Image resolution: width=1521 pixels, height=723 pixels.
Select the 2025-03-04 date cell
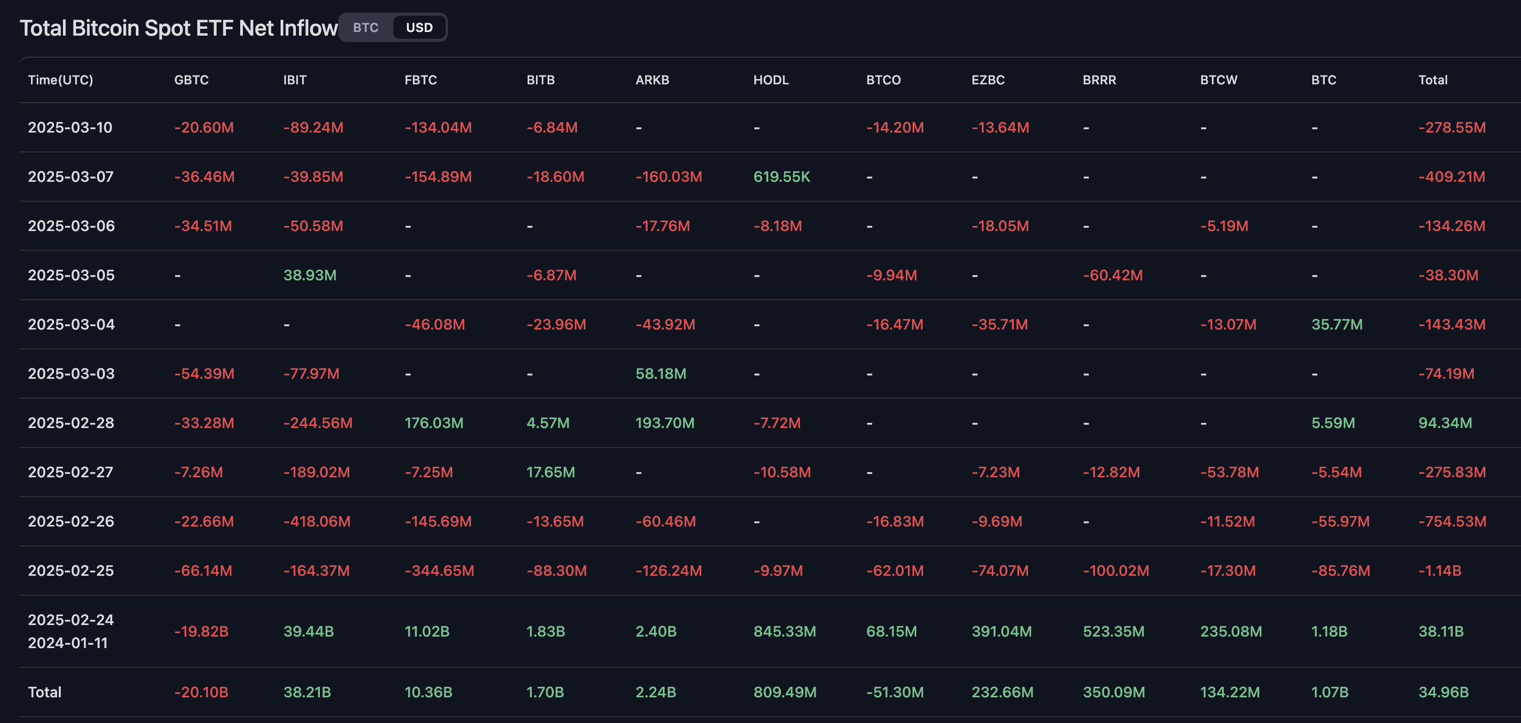[x=71, y=324]
